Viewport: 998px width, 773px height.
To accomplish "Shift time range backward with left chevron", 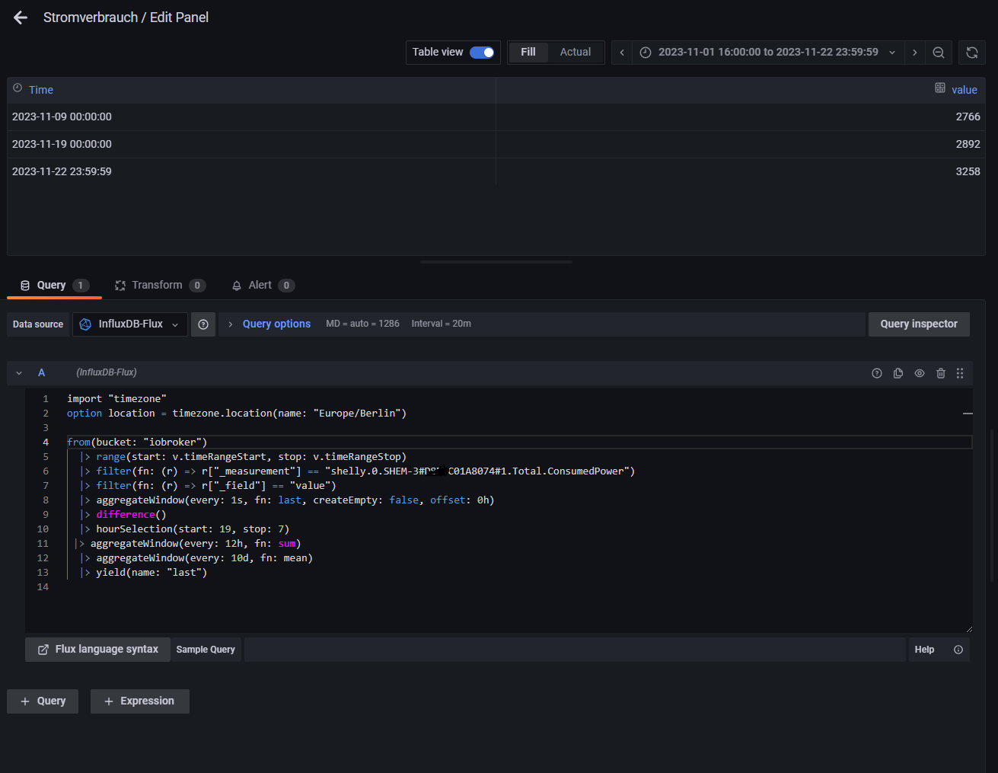I will point(622,53).
